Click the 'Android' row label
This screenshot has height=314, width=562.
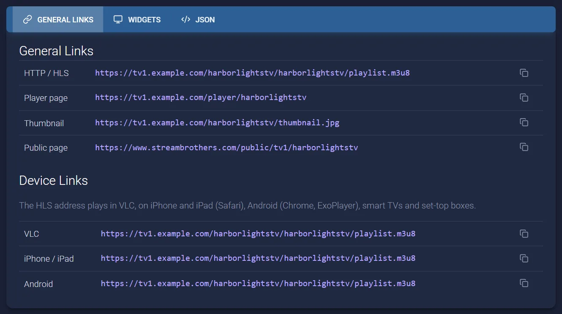[x=38, y=284]
